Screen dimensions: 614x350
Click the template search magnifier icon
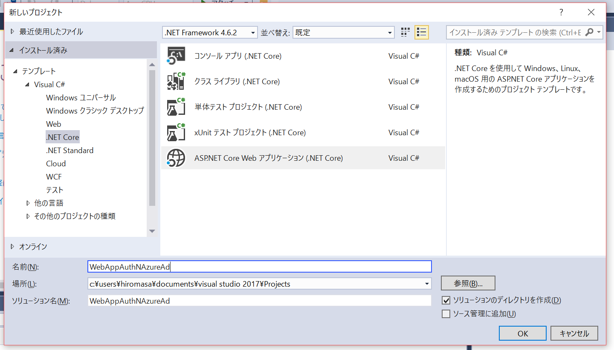tap(589, 32)
